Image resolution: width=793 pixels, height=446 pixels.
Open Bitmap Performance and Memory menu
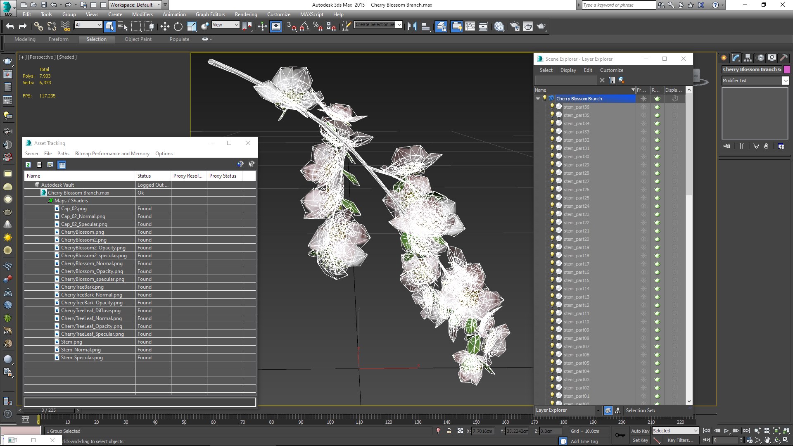point(112,154)
